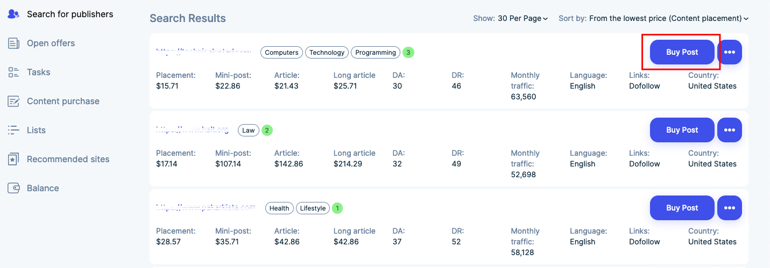Select the Health category tag
The image size is (770, 268).
click(x=279, y=208)
